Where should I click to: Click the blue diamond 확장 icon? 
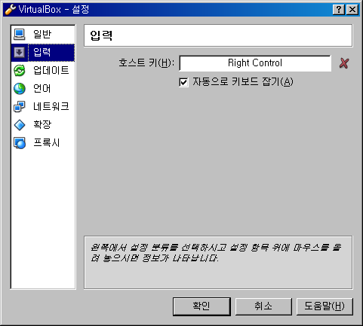[20, 125]
